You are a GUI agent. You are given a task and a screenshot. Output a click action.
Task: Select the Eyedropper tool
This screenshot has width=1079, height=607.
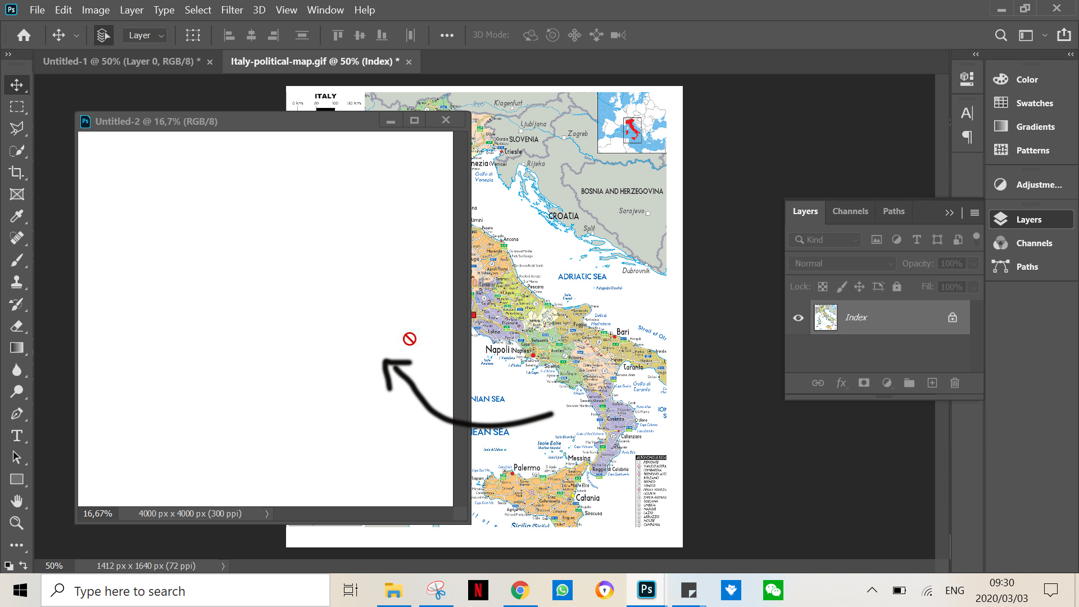point(17,216)
